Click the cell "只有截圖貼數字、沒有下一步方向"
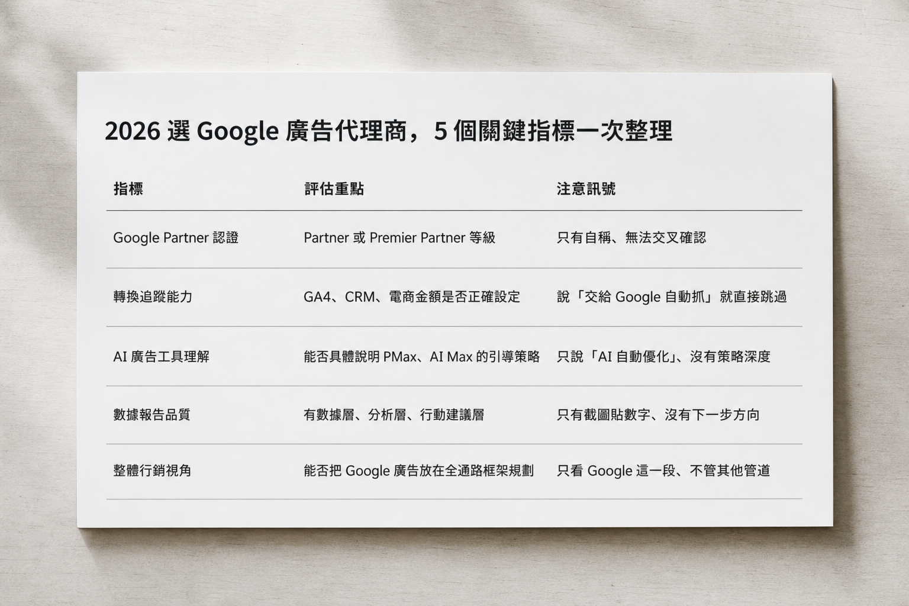909x606 pixels. 658,414
